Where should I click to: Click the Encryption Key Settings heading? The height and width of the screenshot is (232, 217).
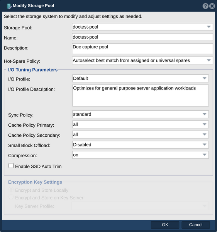(x=35, y=182)
